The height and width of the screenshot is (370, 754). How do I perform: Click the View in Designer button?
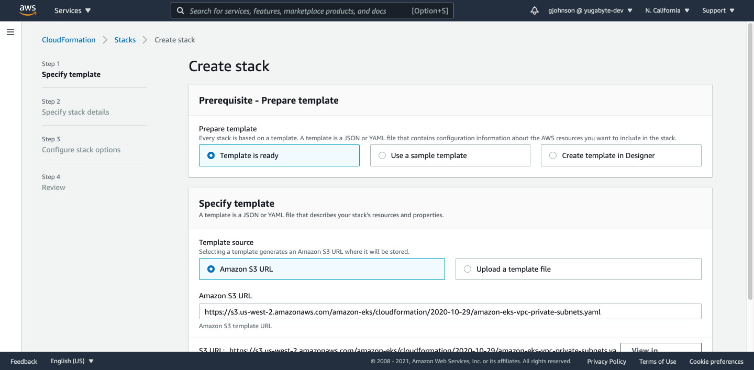661,350
